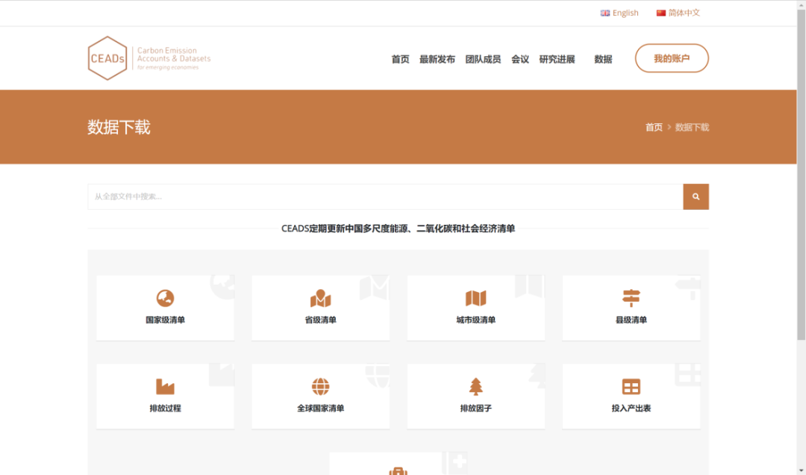Image resolution: width=806 pixels, height=475 pixels.
Task: Open the 投入产出表 table icon
Action: click(x=631, y=385)
